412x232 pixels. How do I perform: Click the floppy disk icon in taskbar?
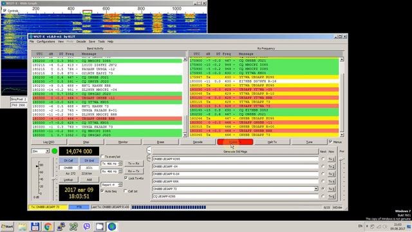pos(35,226)
